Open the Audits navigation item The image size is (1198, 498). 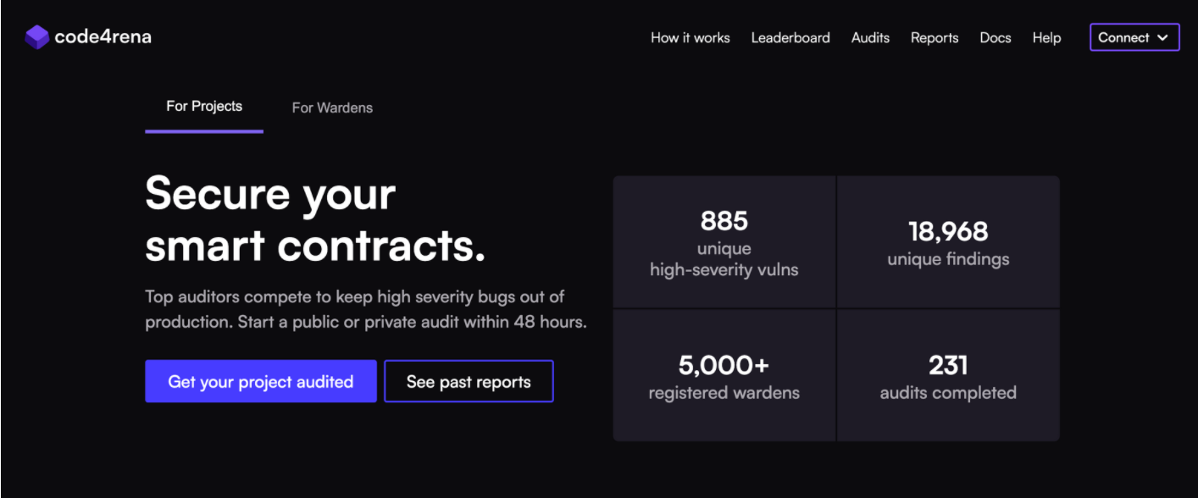pos(870,38)
